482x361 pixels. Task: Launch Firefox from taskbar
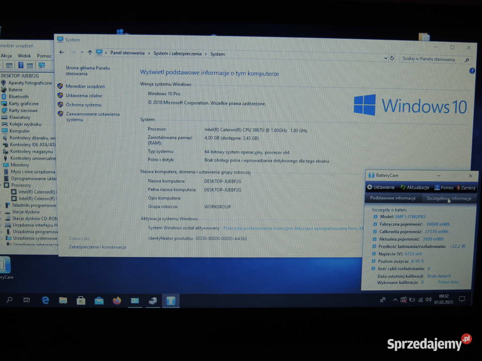pyautogui.click(x=117, y=300)
